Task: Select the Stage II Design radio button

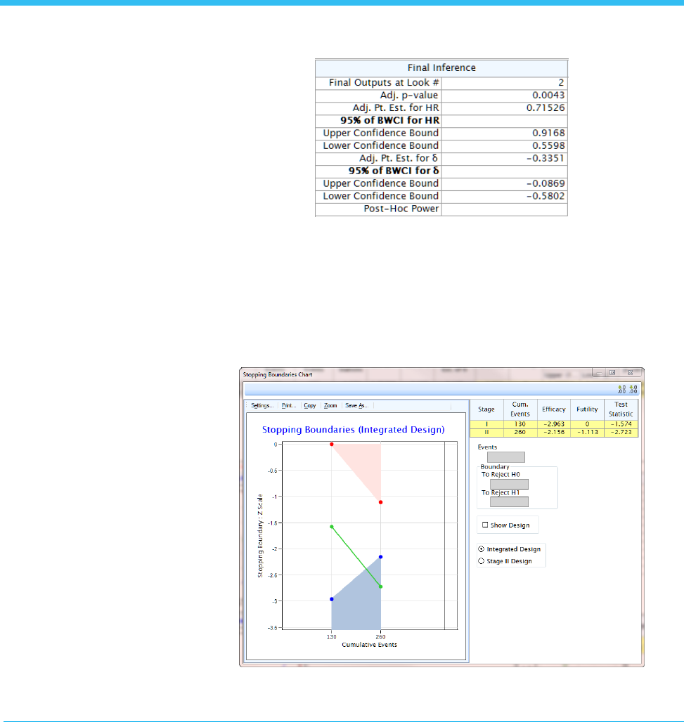Action: tap(482, 561)
